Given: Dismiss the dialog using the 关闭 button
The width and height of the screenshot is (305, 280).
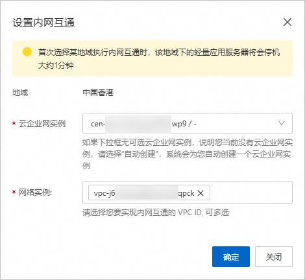Looking at the screenshot, I should tap(274, 257).
